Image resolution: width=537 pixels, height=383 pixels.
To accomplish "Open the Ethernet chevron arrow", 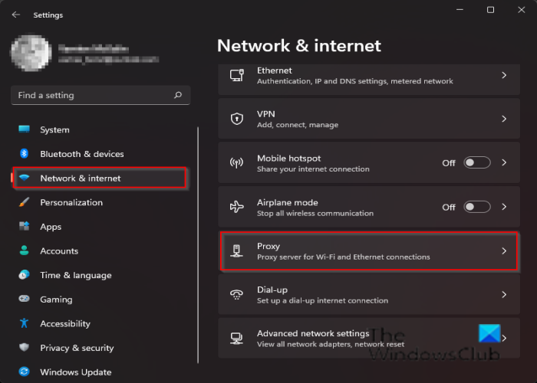I will [x=504, y=75].
